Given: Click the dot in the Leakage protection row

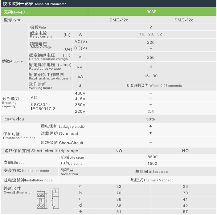Looking at the screenshot, I should (x=150, y=126).
